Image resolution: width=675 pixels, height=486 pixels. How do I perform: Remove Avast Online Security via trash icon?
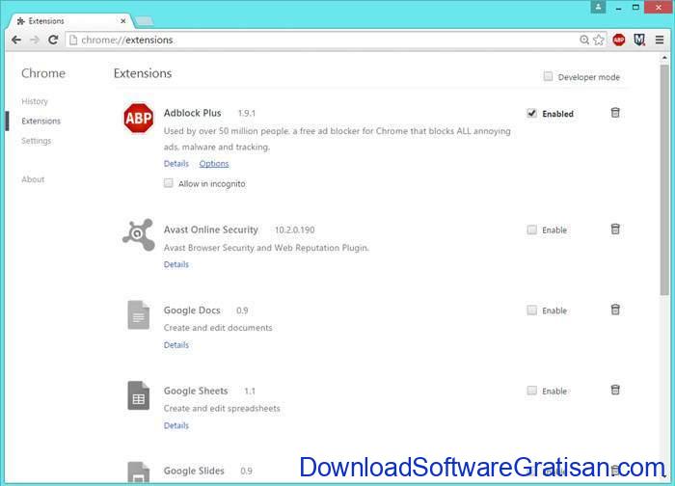click(615, 229)
